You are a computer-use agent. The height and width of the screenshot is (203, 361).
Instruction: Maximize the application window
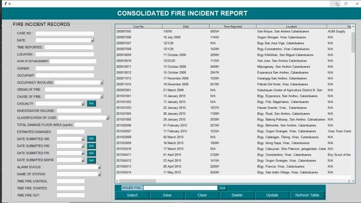click(346, 4)
